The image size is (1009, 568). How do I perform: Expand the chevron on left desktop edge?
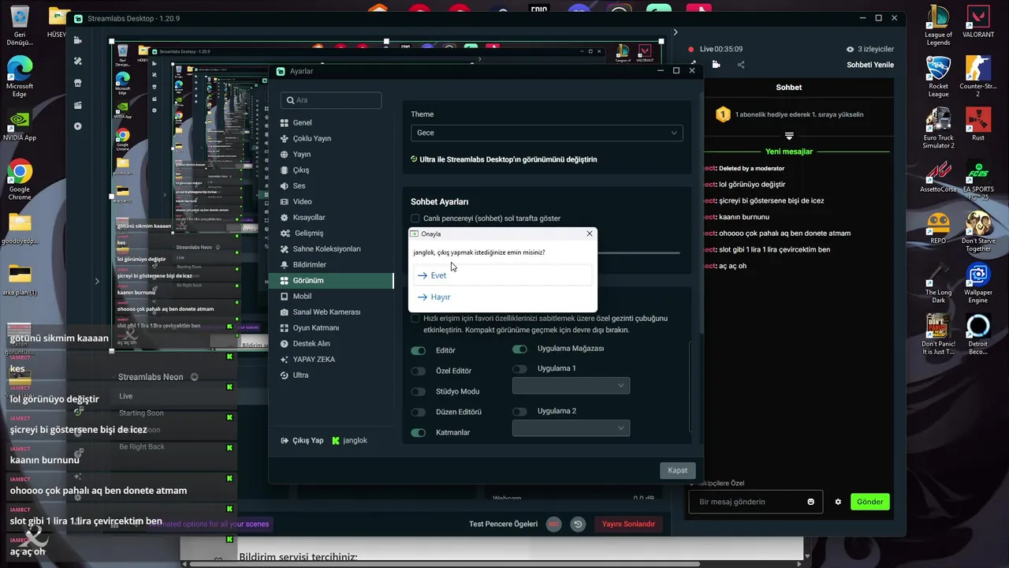click(98, 281)
